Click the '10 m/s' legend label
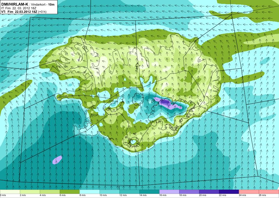 pos(103,195)
